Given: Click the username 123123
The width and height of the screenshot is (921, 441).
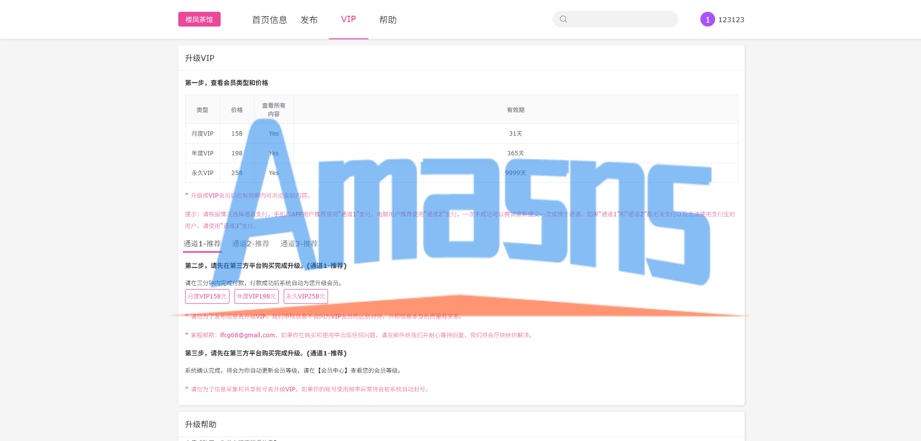Looking at the screenshot, I should 731,20.
